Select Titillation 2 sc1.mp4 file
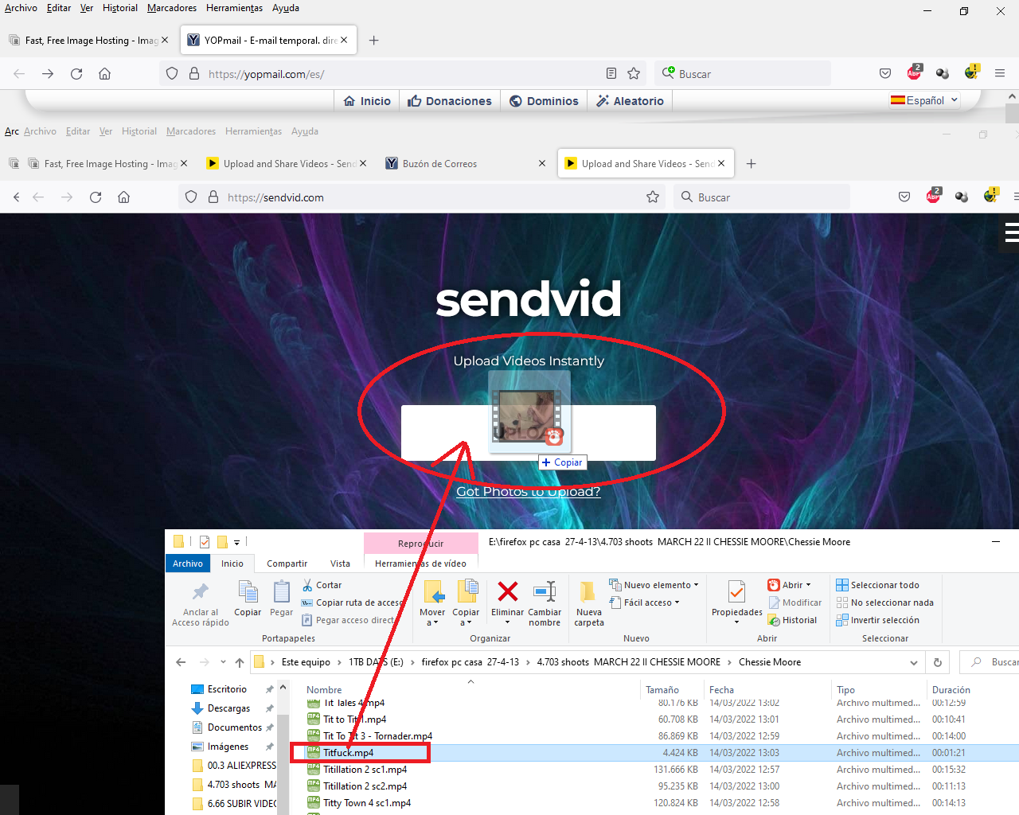The width and height of the screenshot is (1019, 815). coord(365,770)
